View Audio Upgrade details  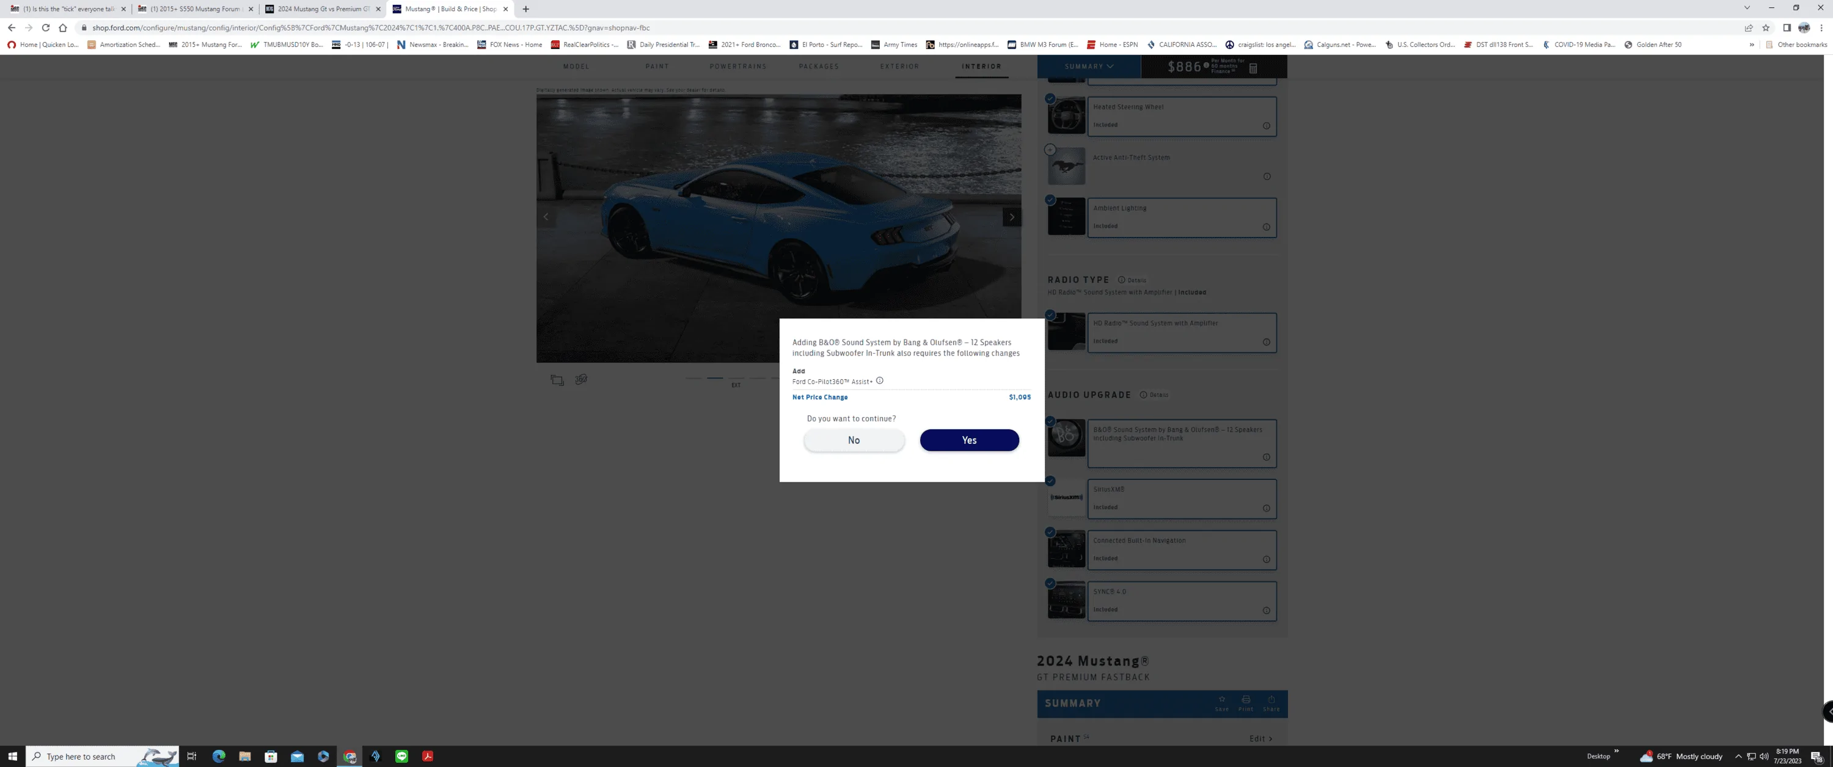click(1154, 395)
